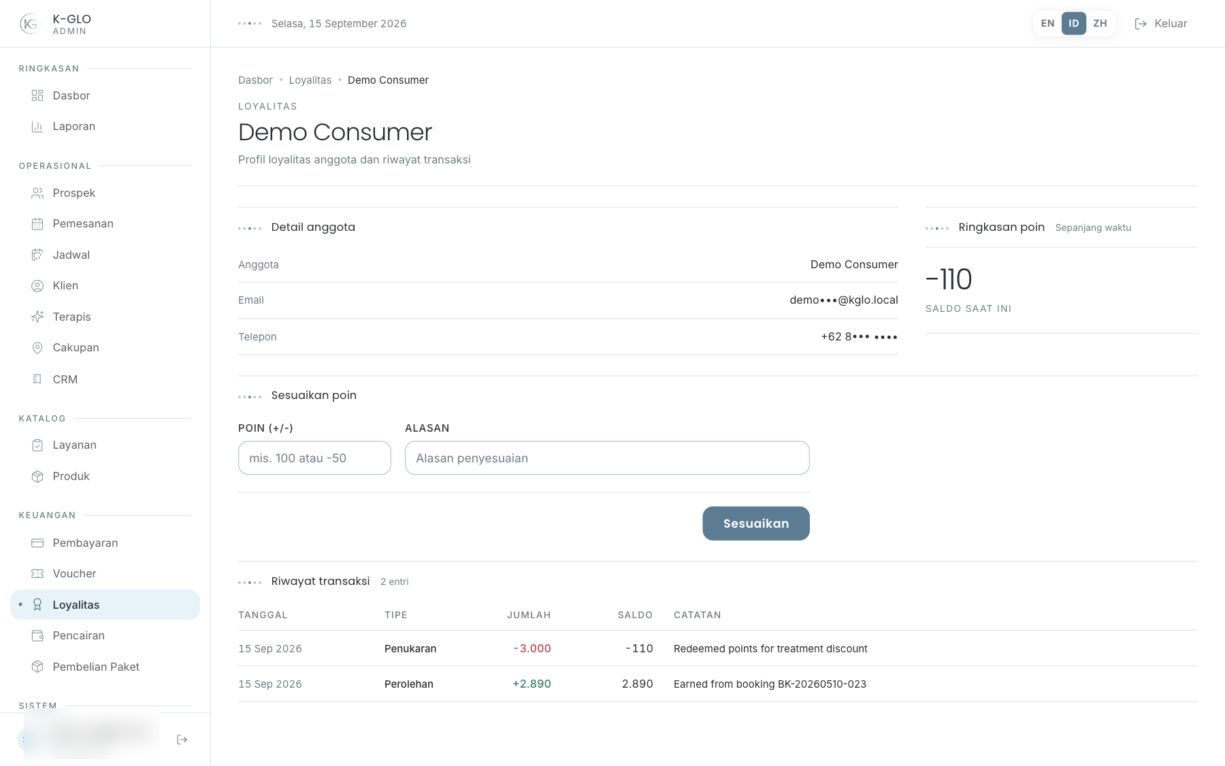Click the masked email demo•••@kglo.local
Screen dimensions: 1225x766
(844, 300)
